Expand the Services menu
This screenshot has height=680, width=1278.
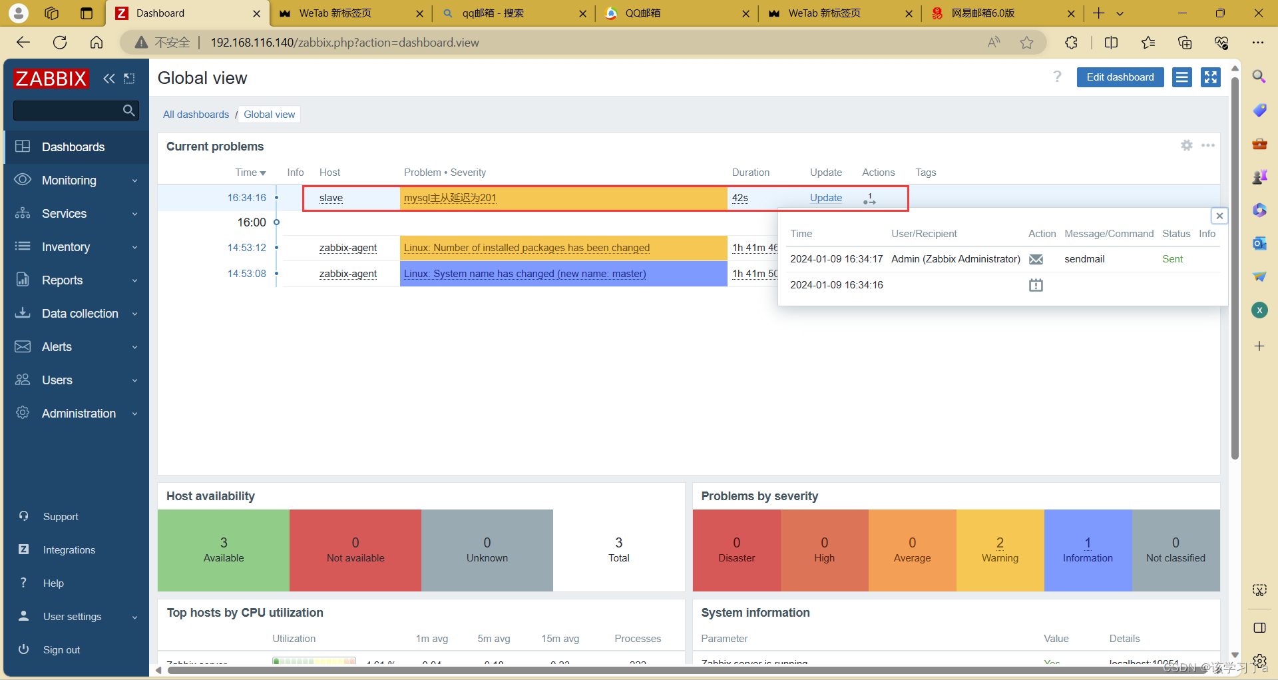77,213
